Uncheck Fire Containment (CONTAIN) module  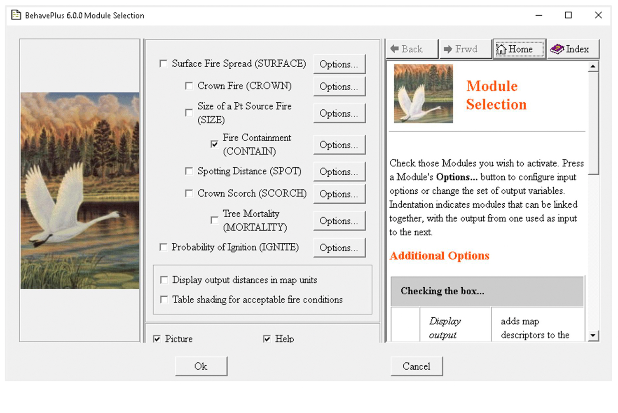point(215,144)
